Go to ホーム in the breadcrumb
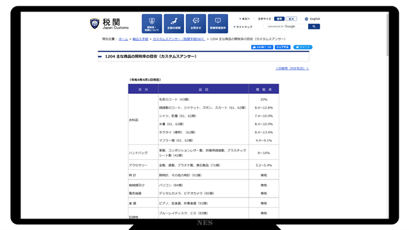 tap(123, 39)
